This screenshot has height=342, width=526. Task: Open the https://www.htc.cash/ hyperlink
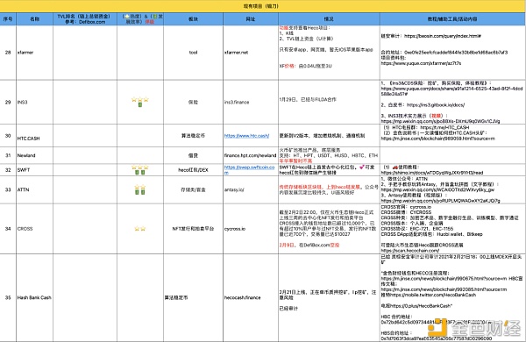tap(246, 136)
